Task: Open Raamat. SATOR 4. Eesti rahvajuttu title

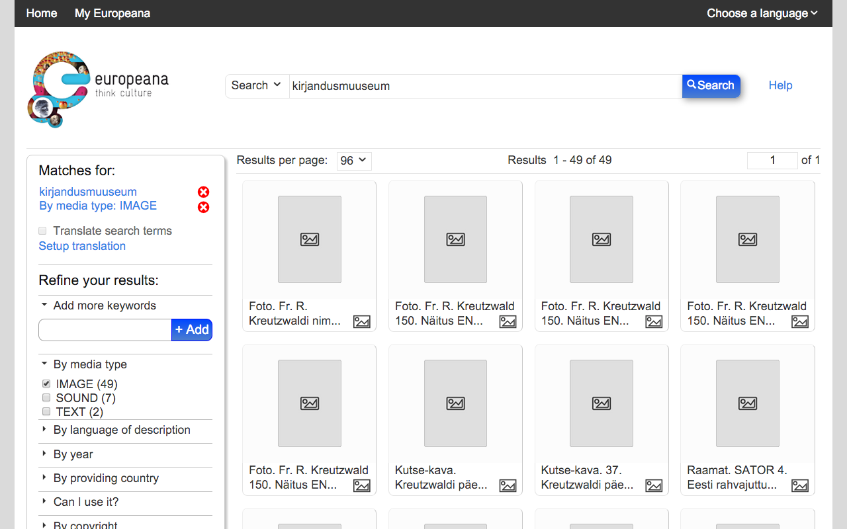Action: coord(737,477)
